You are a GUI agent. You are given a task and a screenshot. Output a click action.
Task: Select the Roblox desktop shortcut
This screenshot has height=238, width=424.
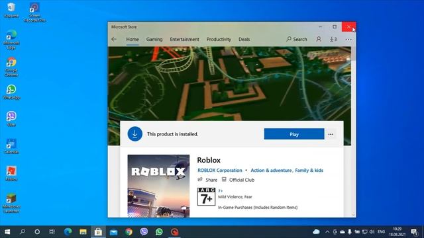(11, 173)
